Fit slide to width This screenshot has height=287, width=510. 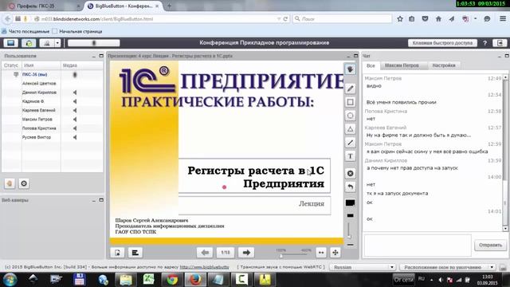pos(321,253)
